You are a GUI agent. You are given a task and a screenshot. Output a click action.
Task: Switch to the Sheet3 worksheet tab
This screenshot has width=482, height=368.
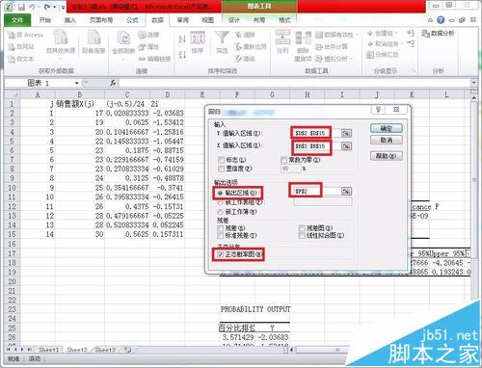[x=105, y=350]
